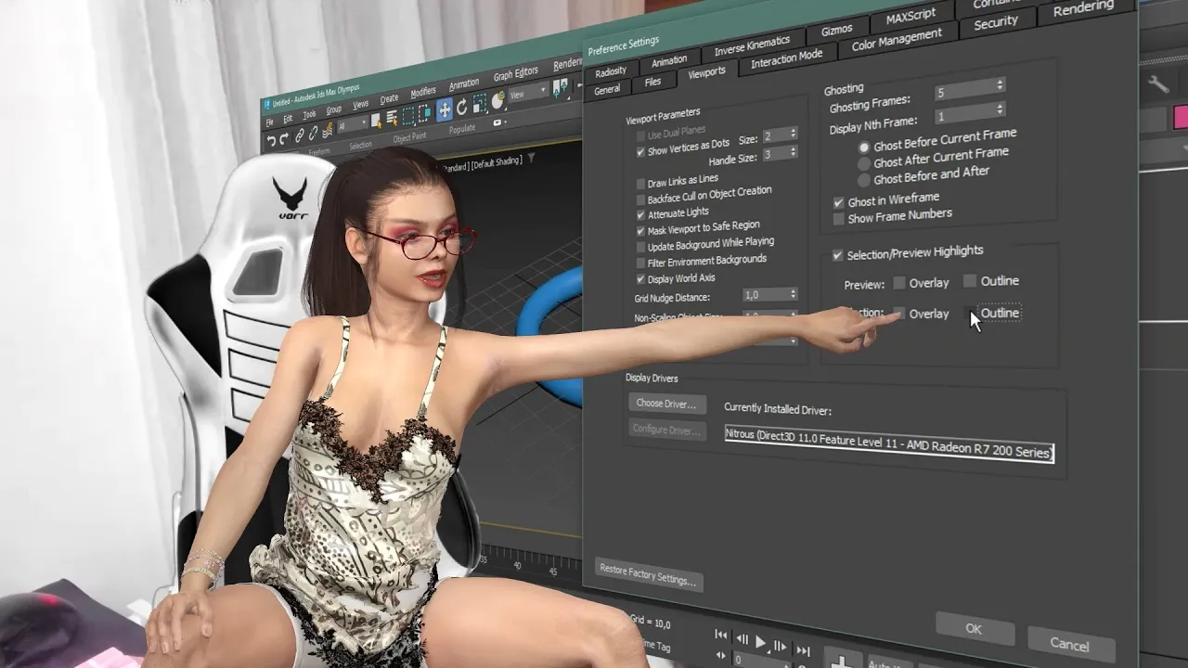Click the Rectangular Selection Region icon
Viewport: 1188px width, 668px height.
tap(408, 116)
